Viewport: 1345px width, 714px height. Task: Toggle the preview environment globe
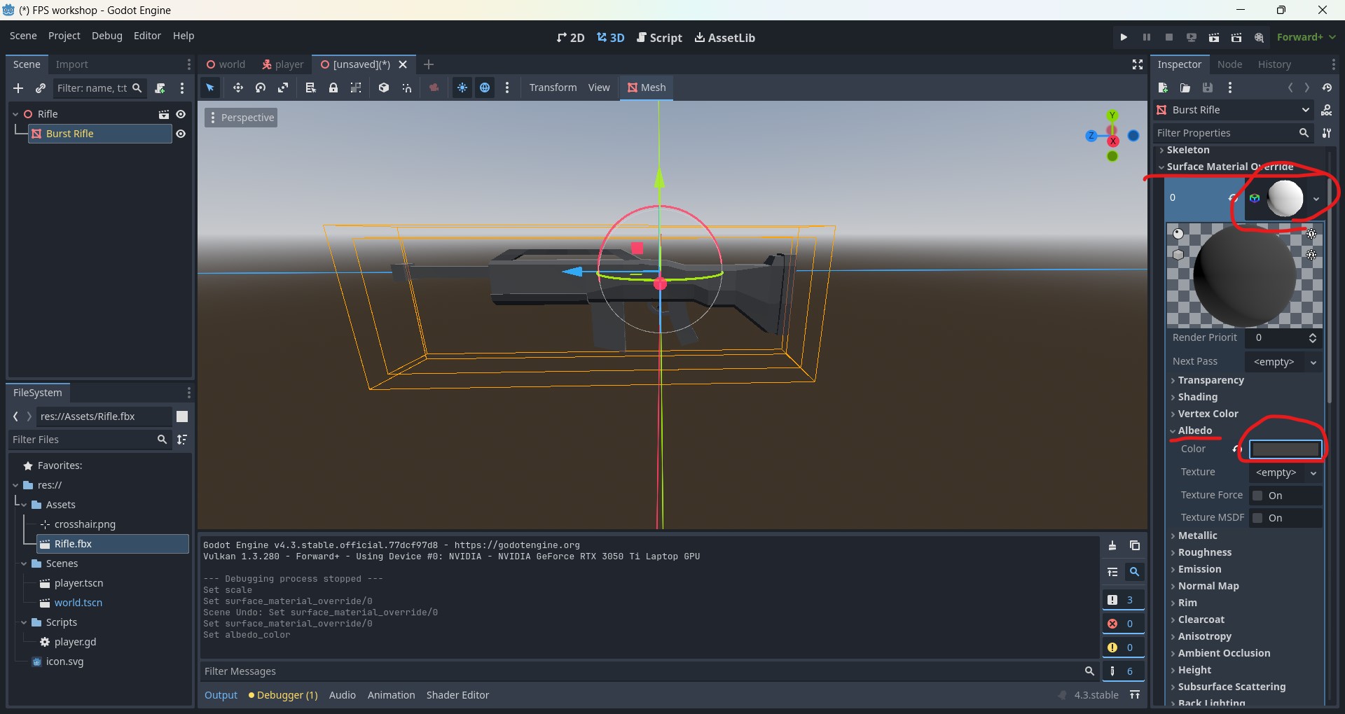tap(485, 87)
